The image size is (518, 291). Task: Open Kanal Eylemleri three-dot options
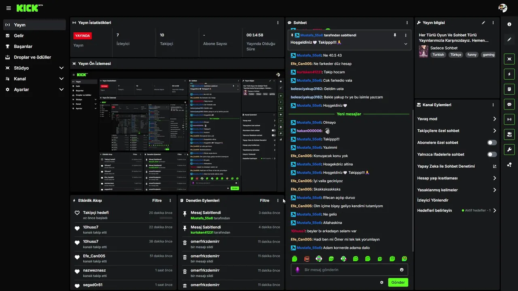[x=493, y=105]
